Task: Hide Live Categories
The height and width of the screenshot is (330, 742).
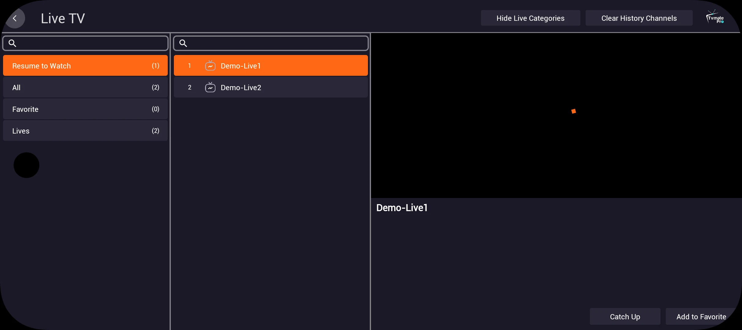Action: (530, 18)
